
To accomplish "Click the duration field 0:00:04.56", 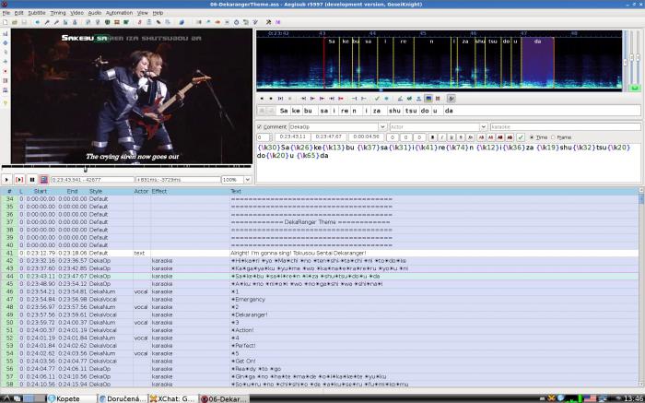I will pos(366,136).
